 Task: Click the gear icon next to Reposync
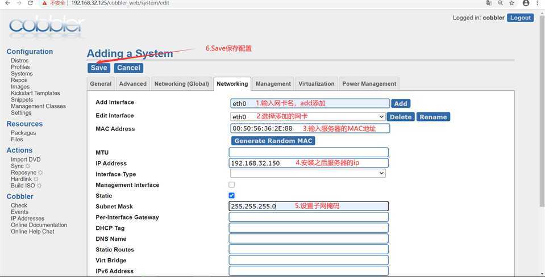(x=40, y=173)
